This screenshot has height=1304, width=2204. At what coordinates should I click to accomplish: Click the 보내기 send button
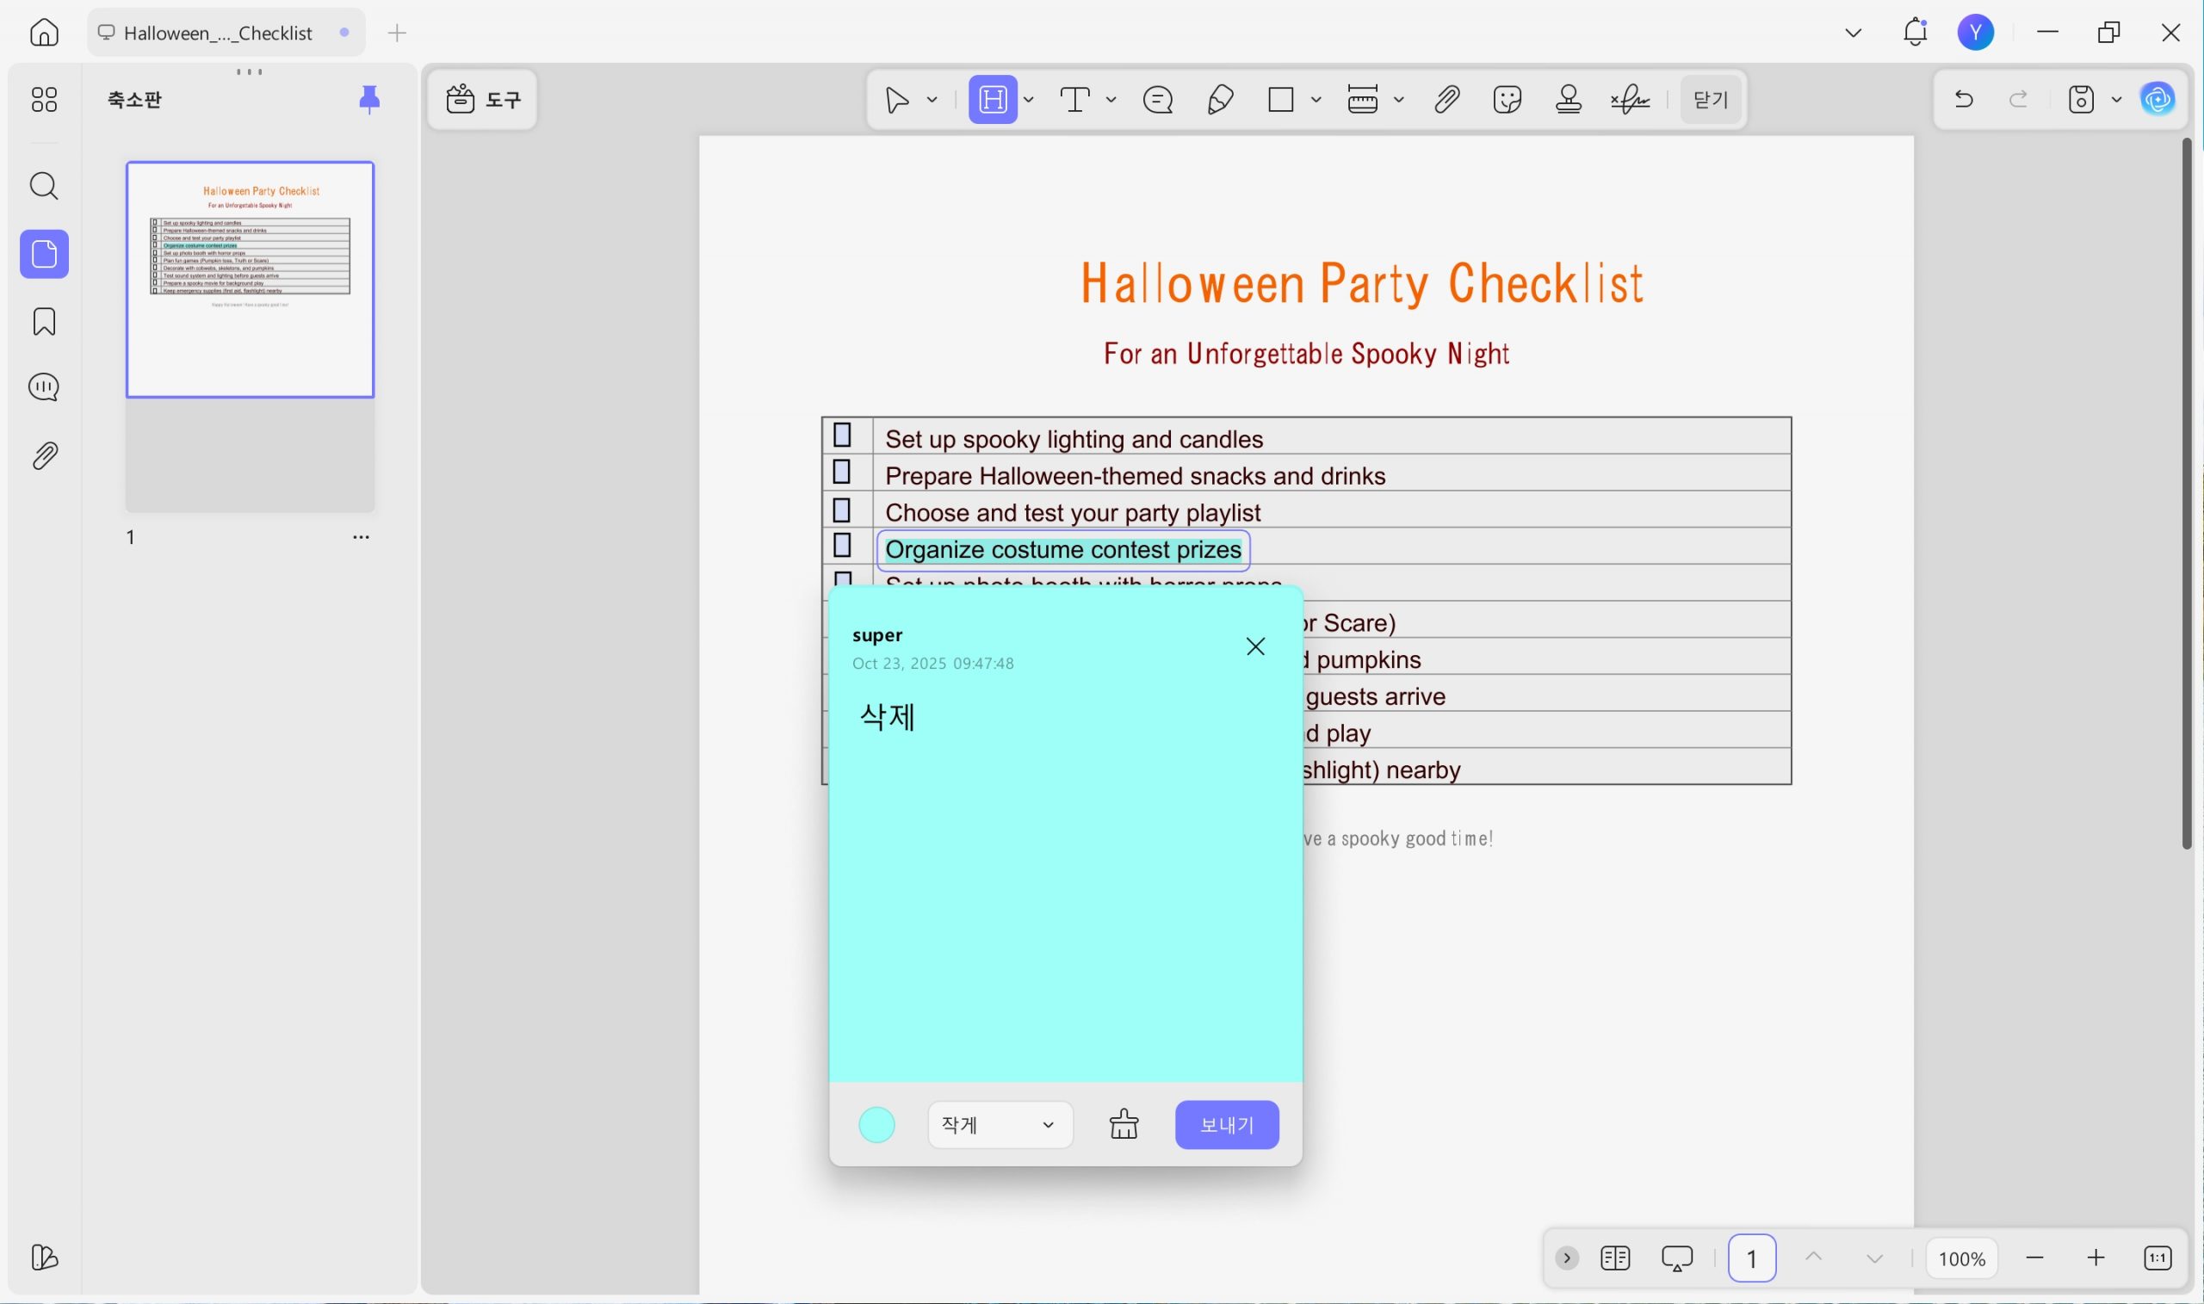[x=1226, y=1124]
